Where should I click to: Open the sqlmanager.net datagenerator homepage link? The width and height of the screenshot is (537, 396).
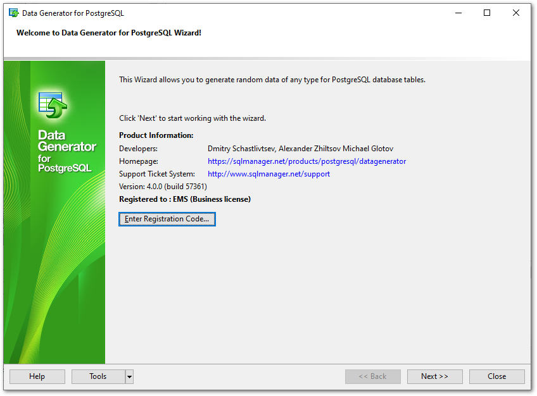click(307, 161)
